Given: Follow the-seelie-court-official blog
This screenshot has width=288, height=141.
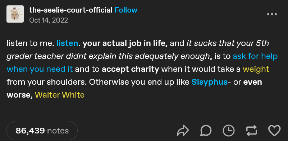Looking at the screenshot, I should 126,10.
